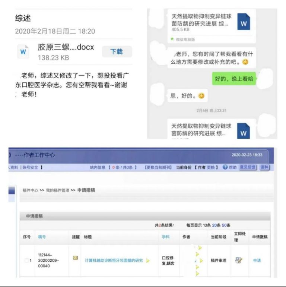
Task: Click the envelope reminder icon in manuscript row
Action: (75, 258)
